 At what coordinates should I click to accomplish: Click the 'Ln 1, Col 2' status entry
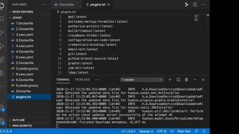point(128,131)
